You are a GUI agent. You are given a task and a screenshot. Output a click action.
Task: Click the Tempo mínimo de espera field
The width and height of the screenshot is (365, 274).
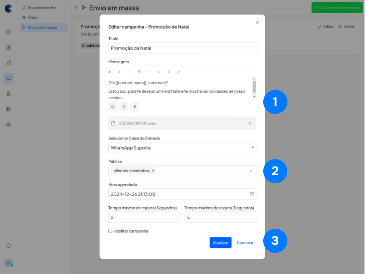[x=144, y=217]
